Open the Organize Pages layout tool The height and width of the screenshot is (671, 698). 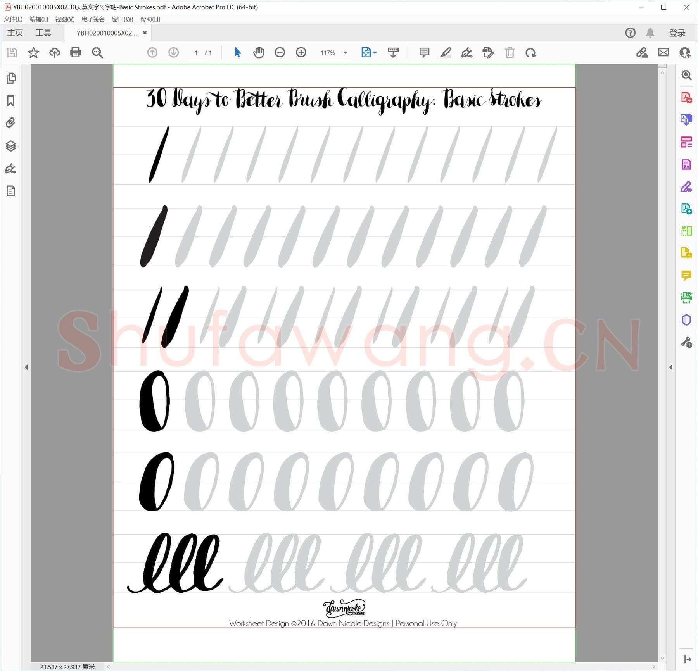click(x=686, y=142)
